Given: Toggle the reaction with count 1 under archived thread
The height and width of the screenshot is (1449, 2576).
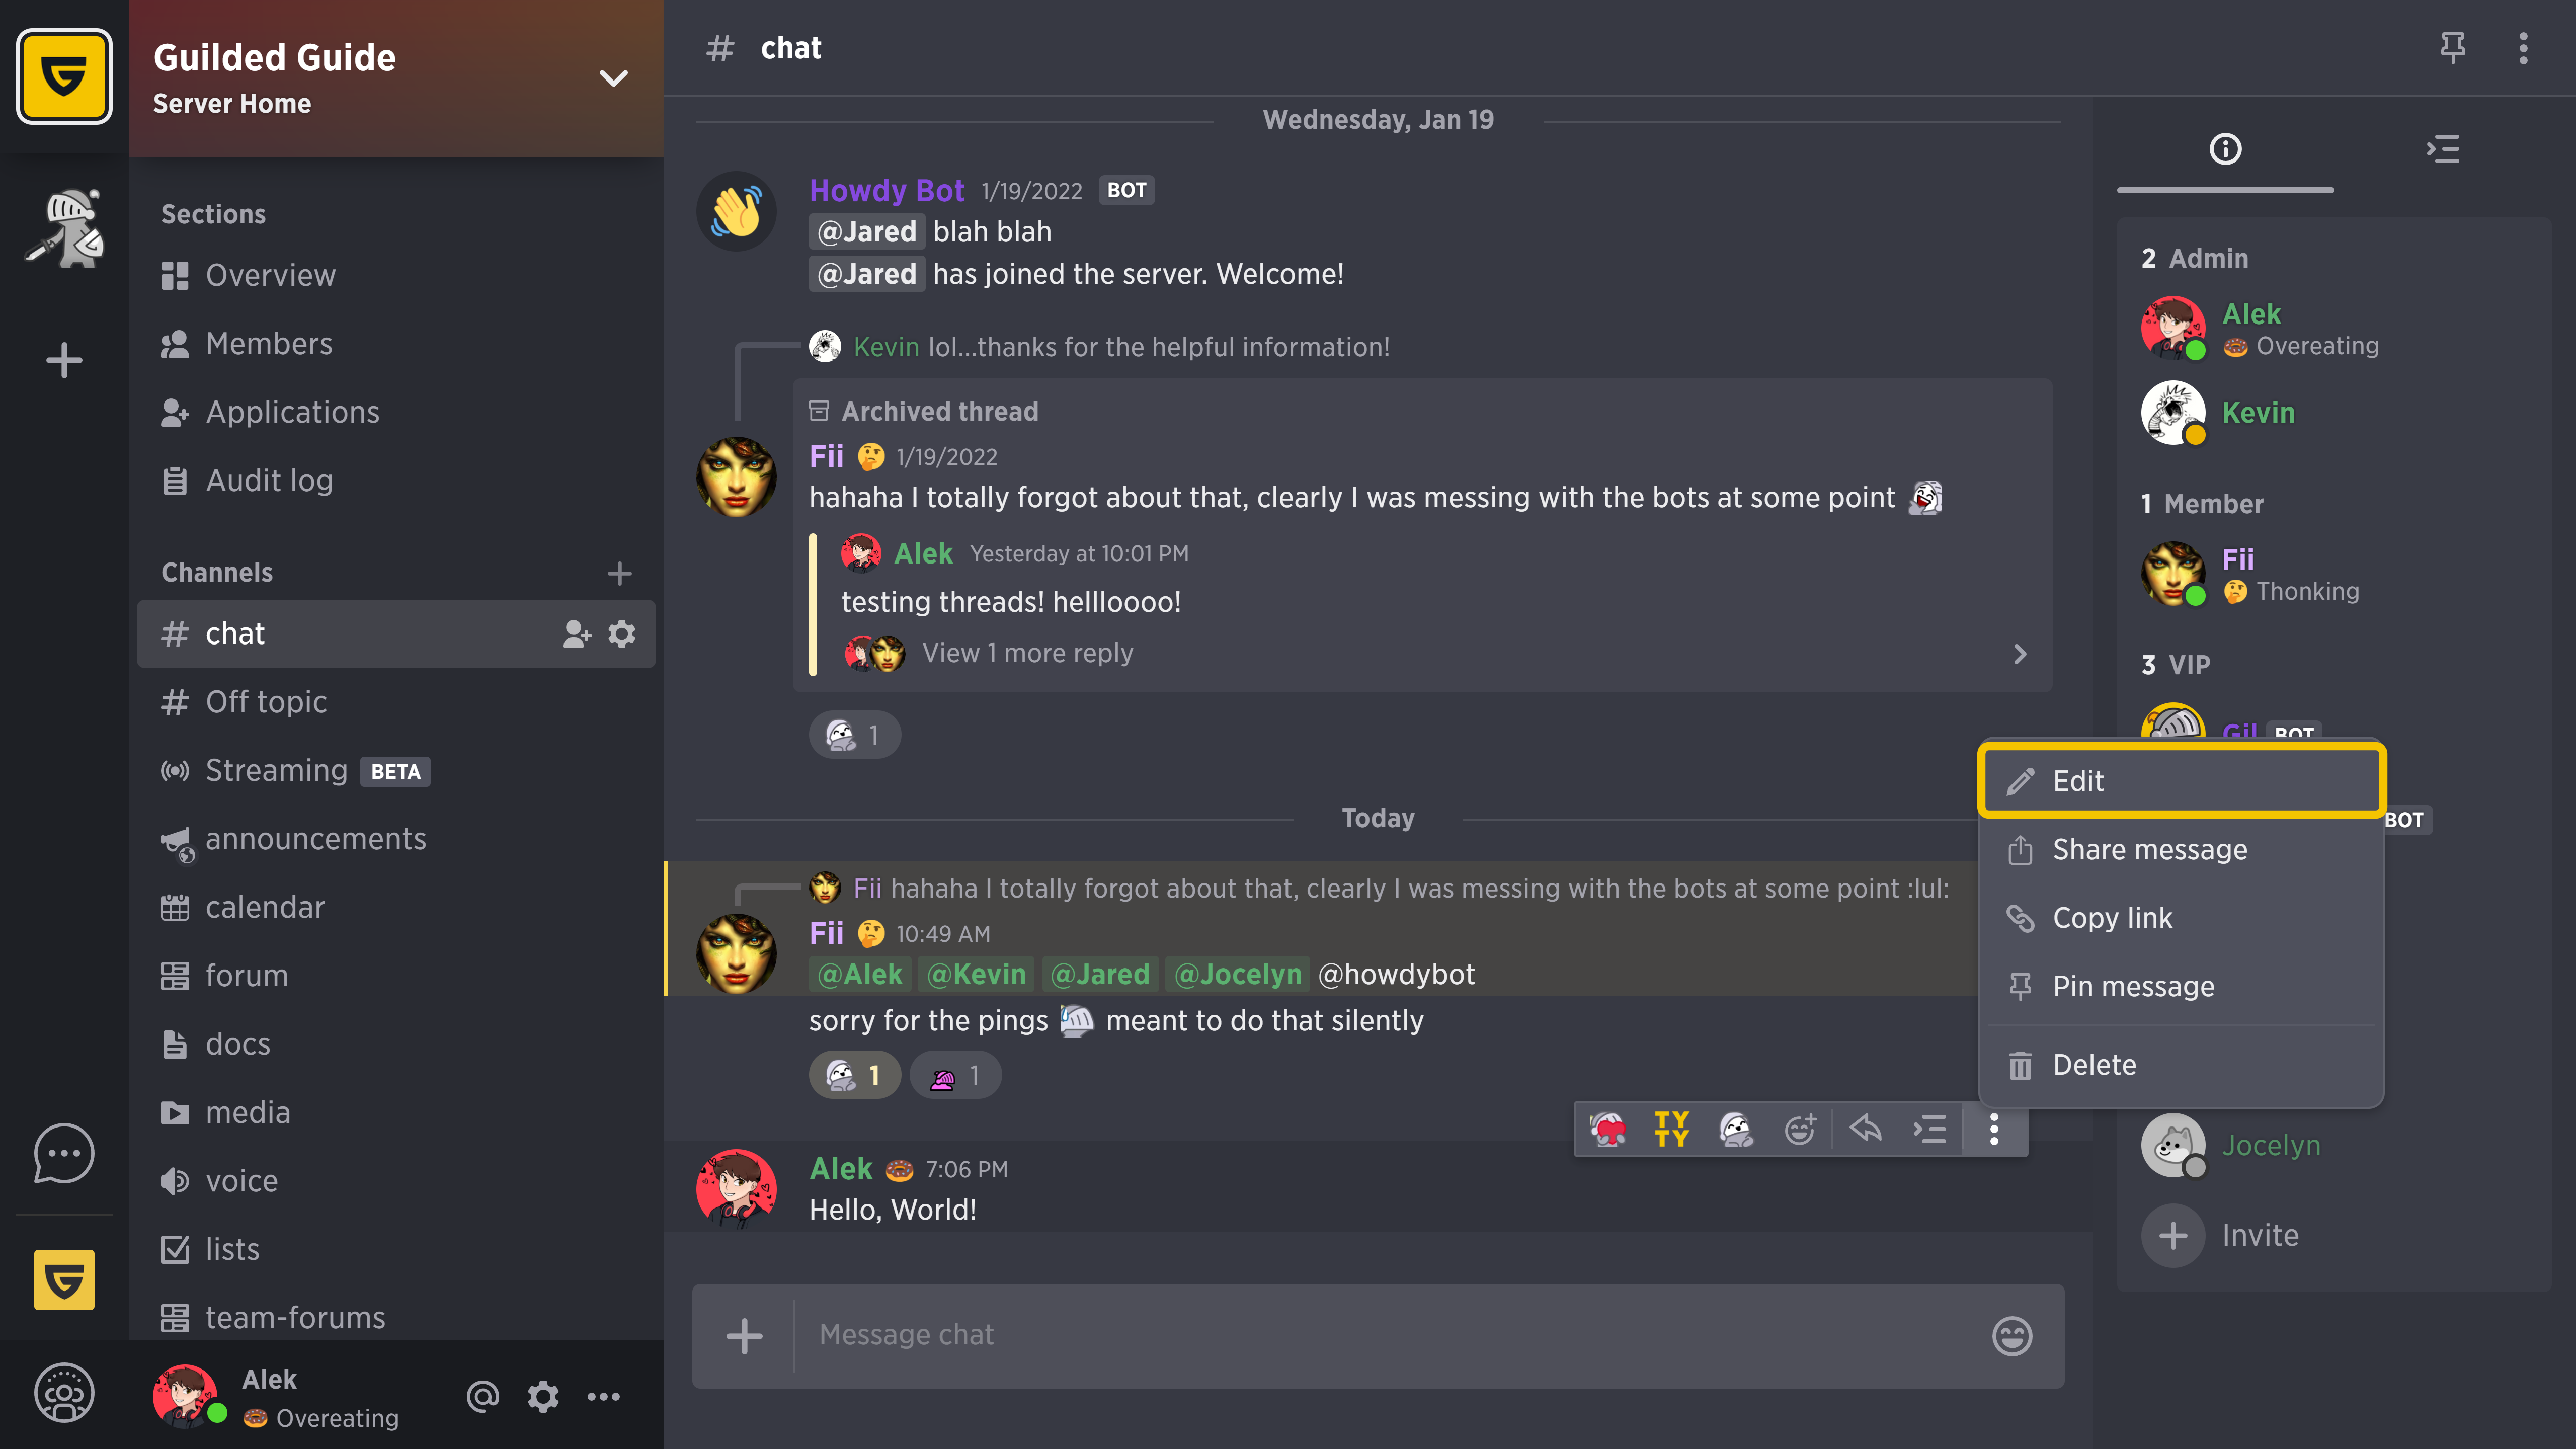Looking at the screenshot, I should click(854, 736).
